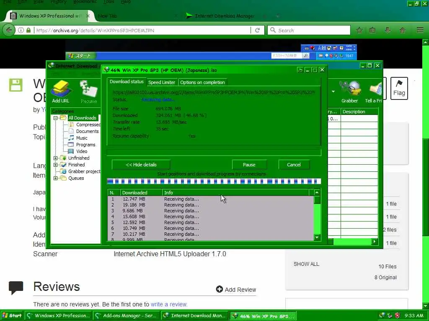Click the IDM list horizontal scroll right arrow

pos(374,241)
